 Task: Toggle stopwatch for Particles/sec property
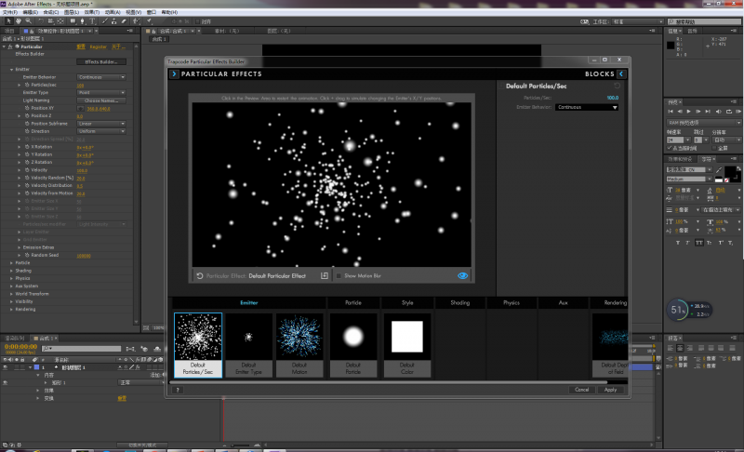(27, 85)
